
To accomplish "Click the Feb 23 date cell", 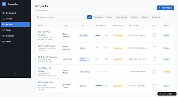I will tap(154, 59).
